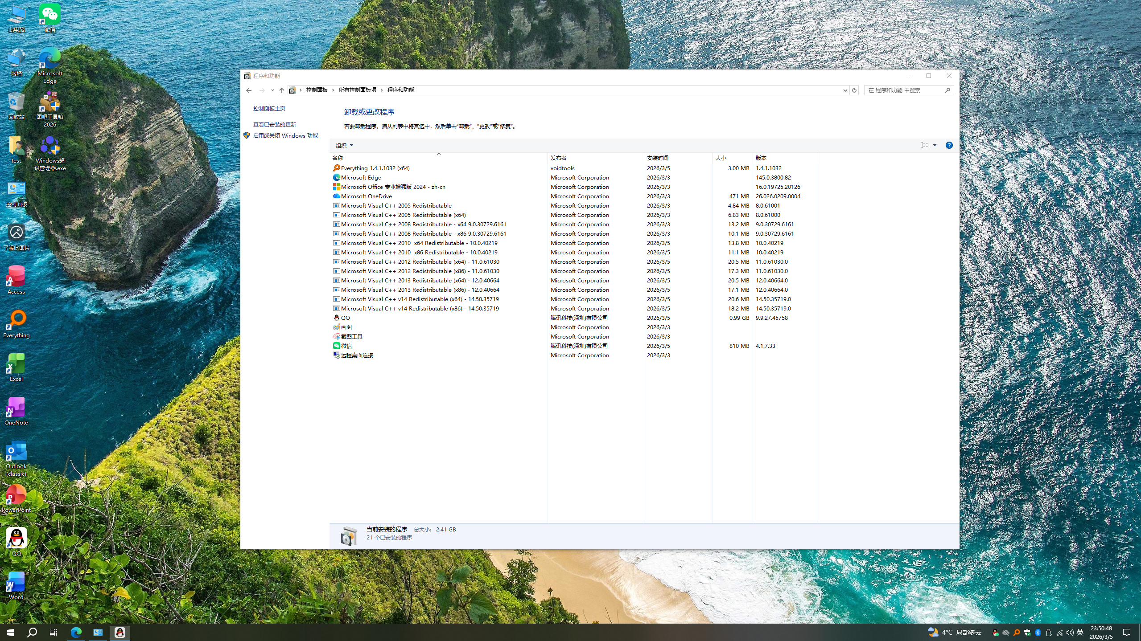Screen dimensions: 1141x641
Task: Select the Microsoft OneDrive cloud icon
Action: pos(336,196)
